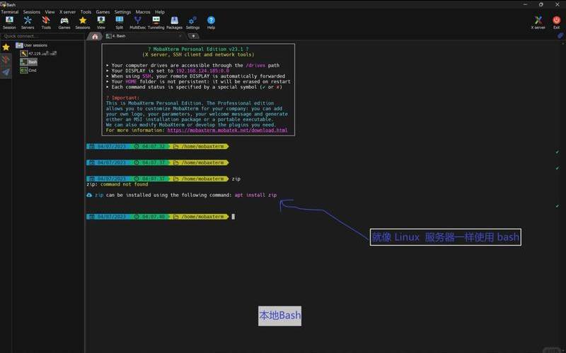566x353 pixels.
Task: Click the Quick connect input field
Action: [x=42, y=36]
